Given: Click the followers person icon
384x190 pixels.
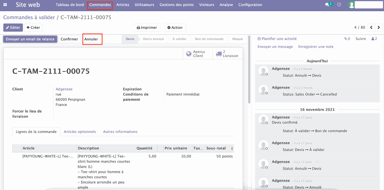Looking at the screenshot, I should pos(374,39).
